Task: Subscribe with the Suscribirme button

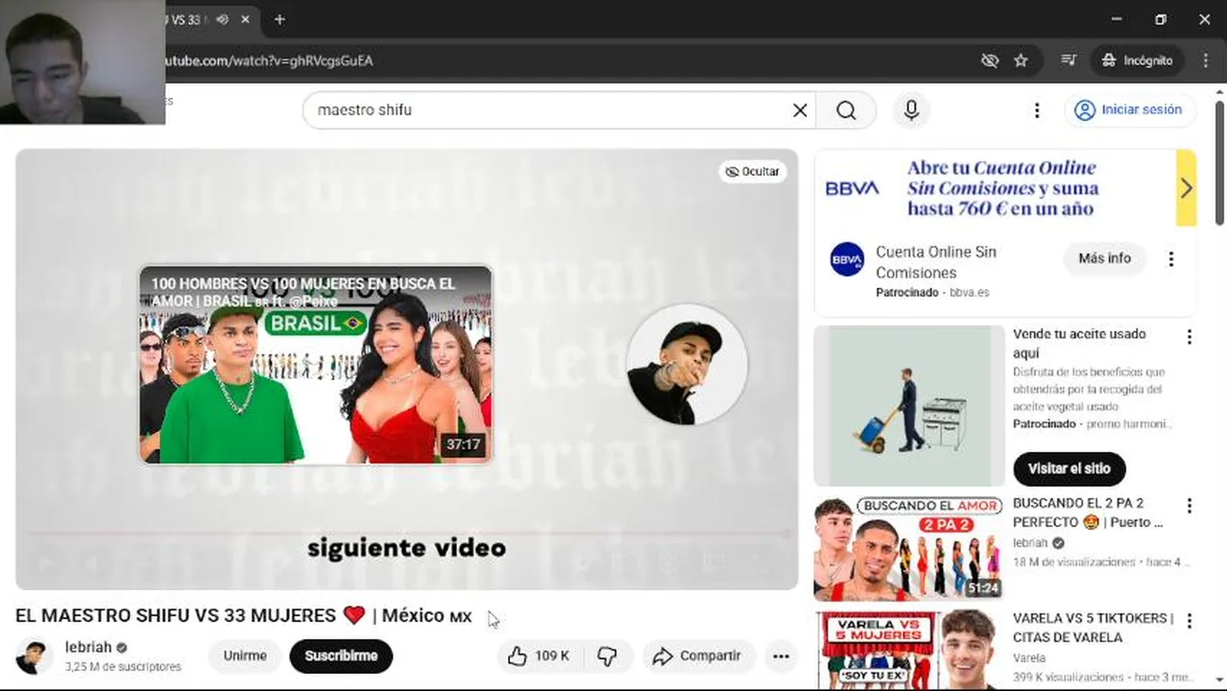Action: point(341,656)
